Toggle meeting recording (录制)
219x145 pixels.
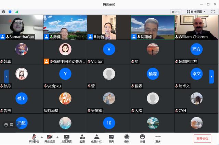(x=127, y=138)
